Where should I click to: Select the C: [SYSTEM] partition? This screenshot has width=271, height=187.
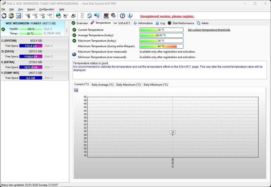[x=34, y=43]
